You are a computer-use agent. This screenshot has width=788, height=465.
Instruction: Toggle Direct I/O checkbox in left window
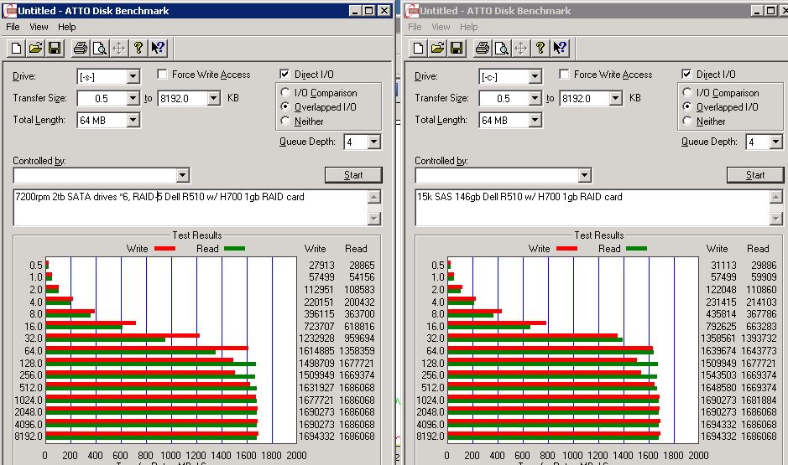tap(284, 75)
